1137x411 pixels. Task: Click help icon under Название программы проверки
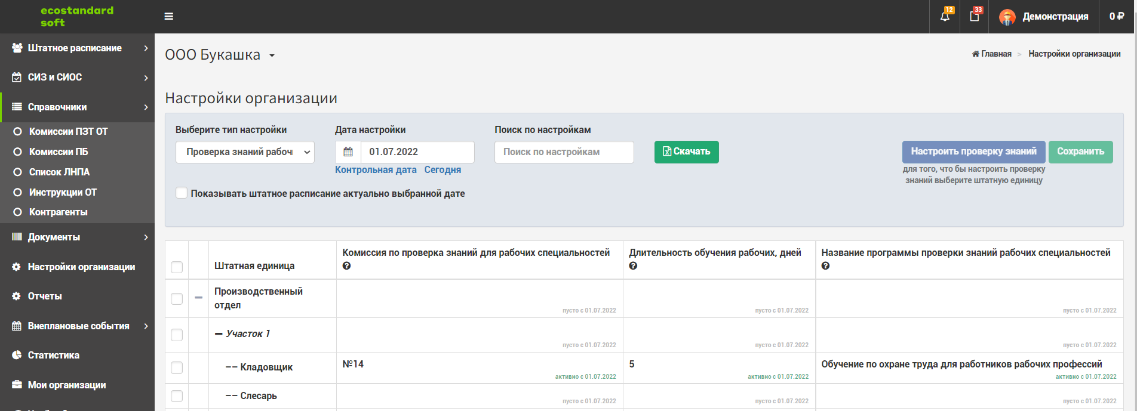(825, 266)
